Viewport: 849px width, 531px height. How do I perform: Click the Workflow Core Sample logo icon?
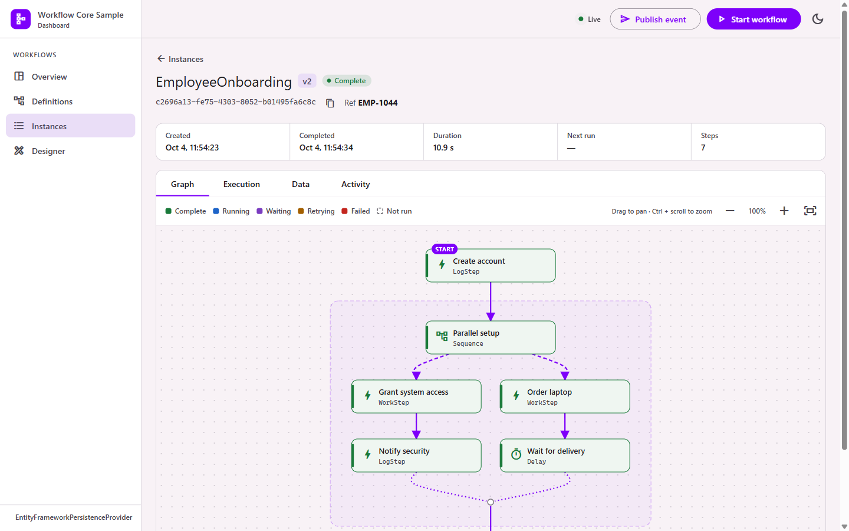coord(21,19)
